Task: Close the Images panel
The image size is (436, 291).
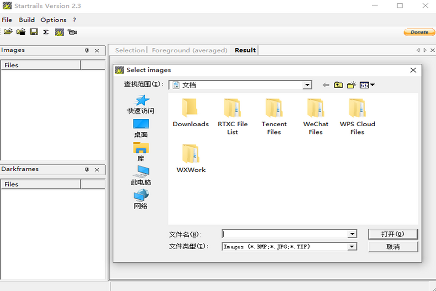Action: [97, 51]
